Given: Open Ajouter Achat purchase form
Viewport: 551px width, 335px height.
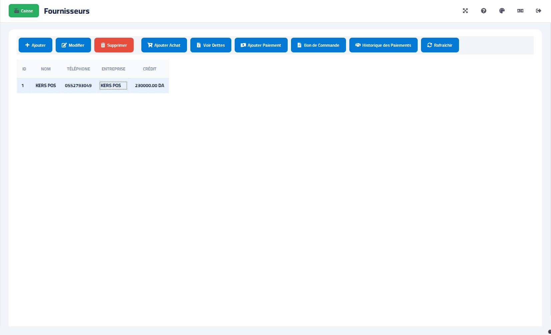Looking at the screenshot, I should 164,45.
